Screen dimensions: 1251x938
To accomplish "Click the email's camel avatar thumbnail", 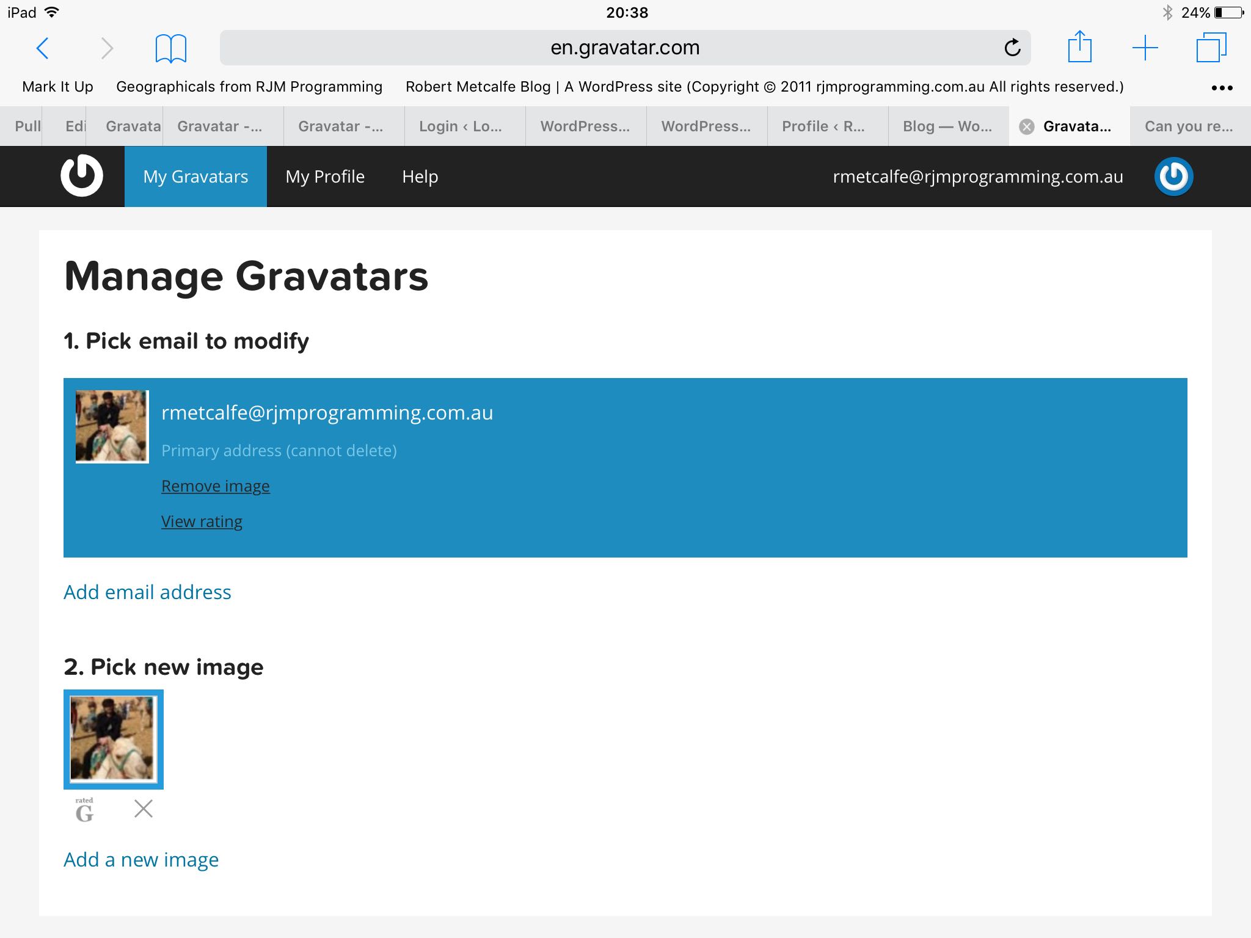I will click(x=112, y=426).
